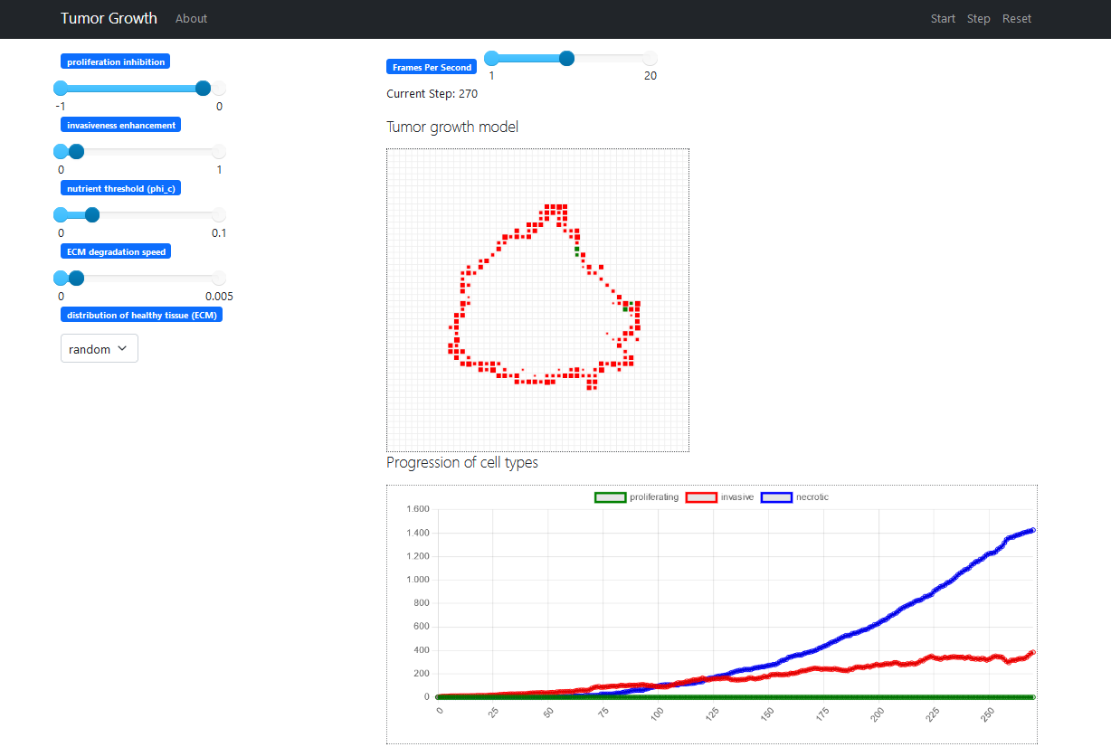Toggle the necrotic series in legend
The width and height of the screenshot is (1111, 747).
coord(812,497)
